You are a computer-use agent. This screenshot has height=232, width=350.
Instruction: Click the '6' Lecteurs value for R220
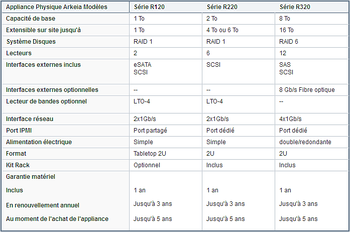click(208, 53)
